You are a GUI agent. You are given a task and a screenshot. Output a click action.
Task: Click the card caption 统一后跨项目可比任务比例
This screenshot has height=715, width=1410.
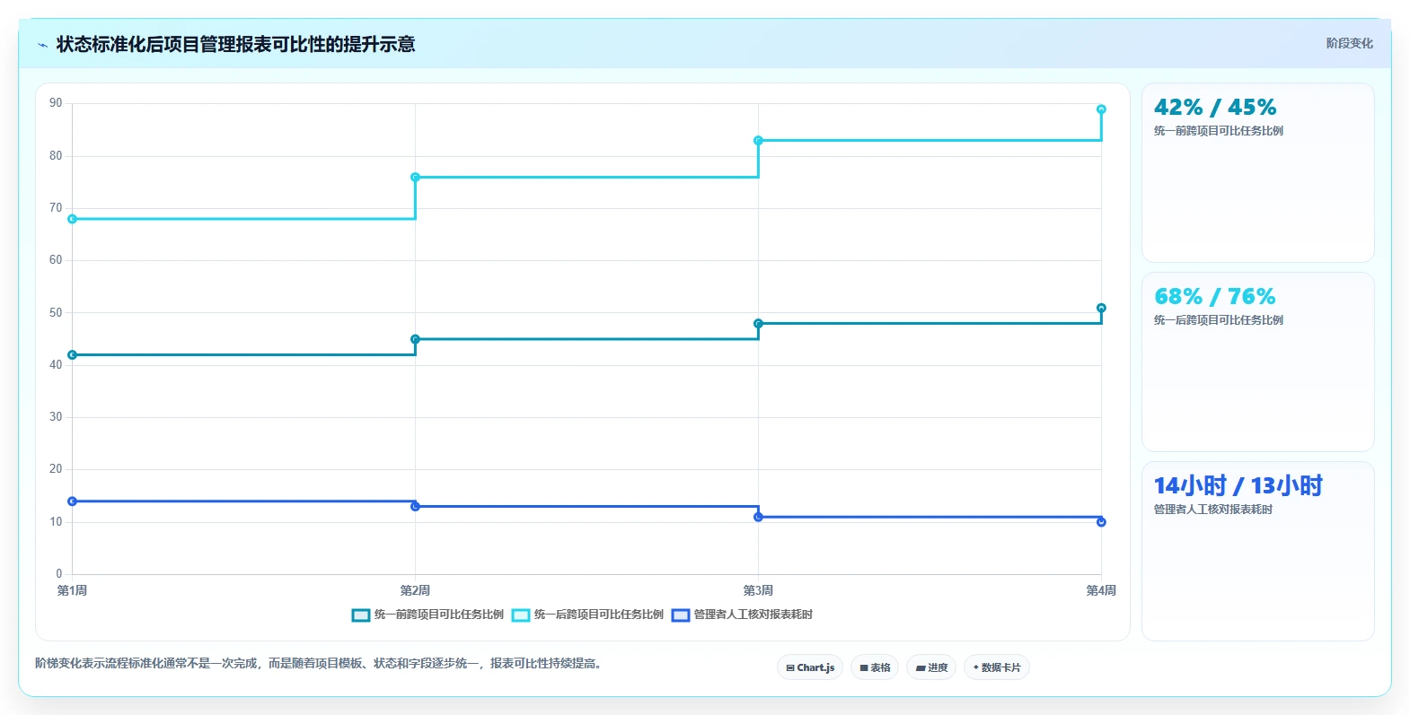[x=1219, y=320]
